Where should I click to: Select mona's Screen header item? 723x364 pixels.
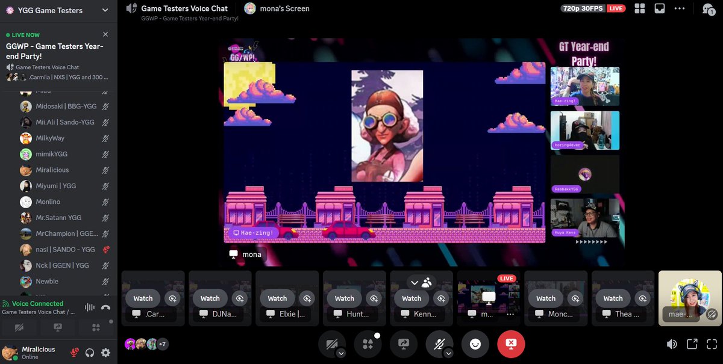(x=277, y=8)
